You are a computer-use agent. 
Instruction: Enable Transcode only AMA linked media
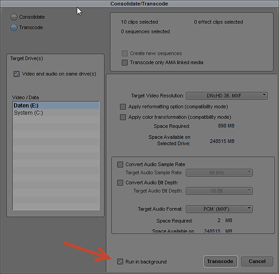pos(125,63)
